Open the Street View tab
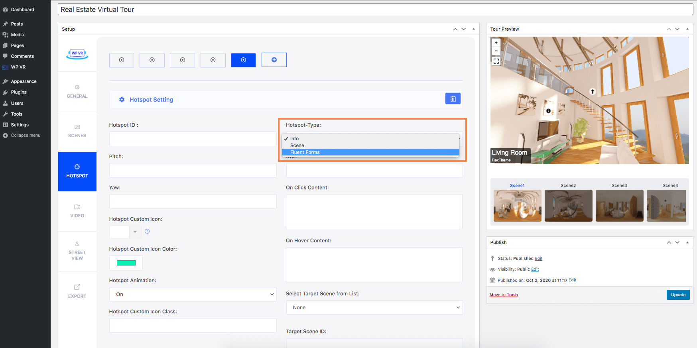This screenshot has width=697, height=348. [77, 251]
